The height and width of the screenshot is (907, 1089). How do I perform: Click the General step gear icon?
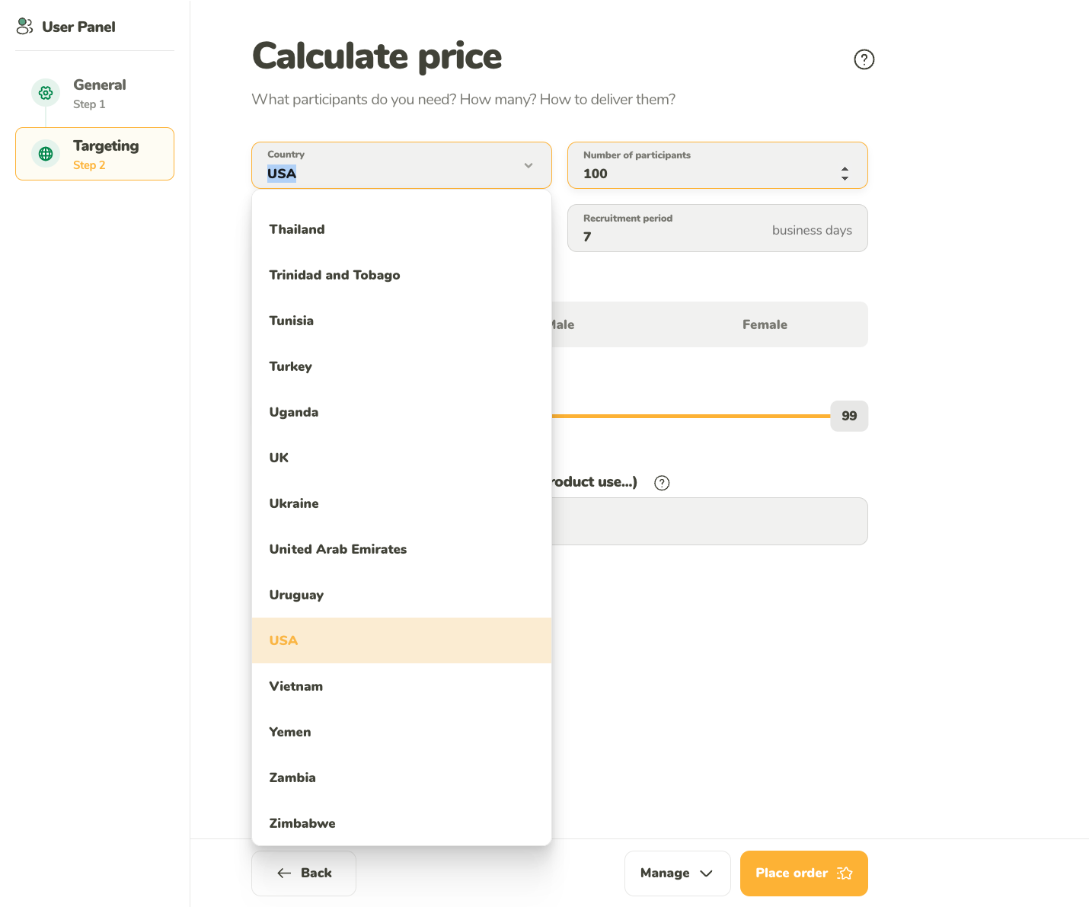pyautogui.click(x=46, y=93)
